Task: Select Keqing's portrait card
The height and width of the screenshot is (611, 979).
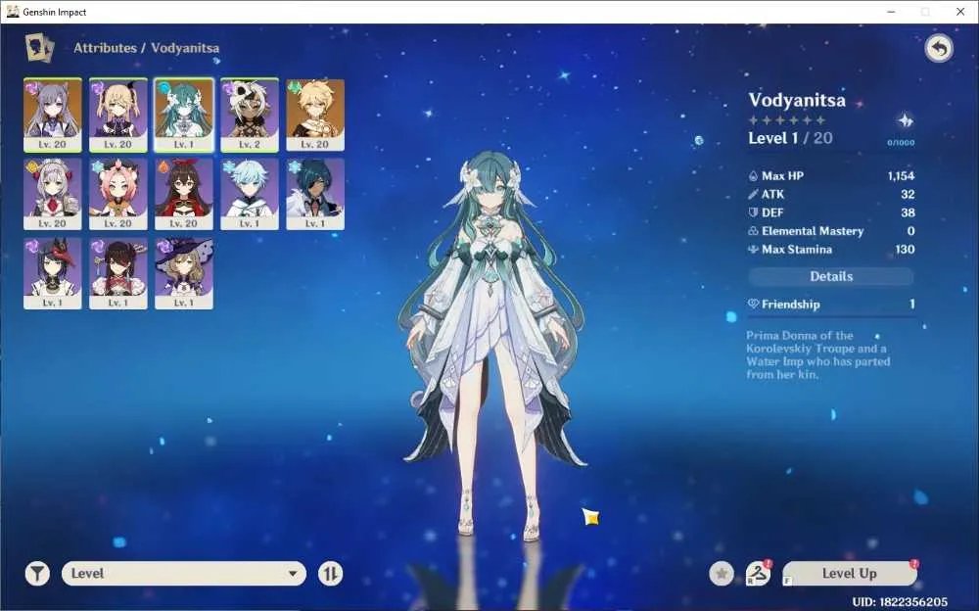Action: tap(53, 115)
